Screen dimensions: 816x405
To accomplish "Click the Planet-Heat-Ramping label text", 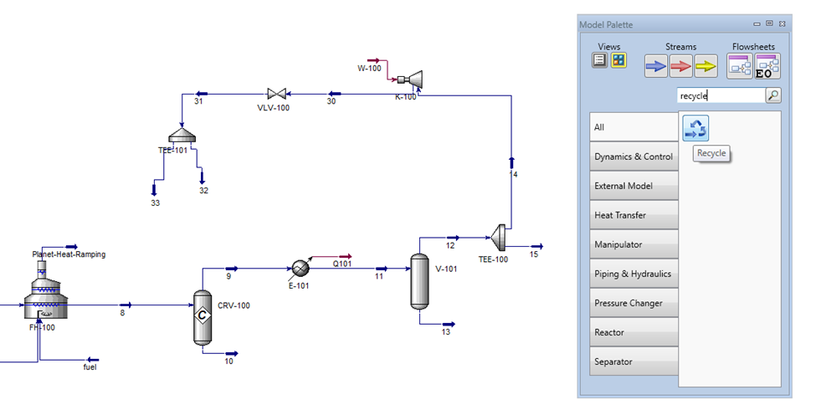I will (69, 254).
